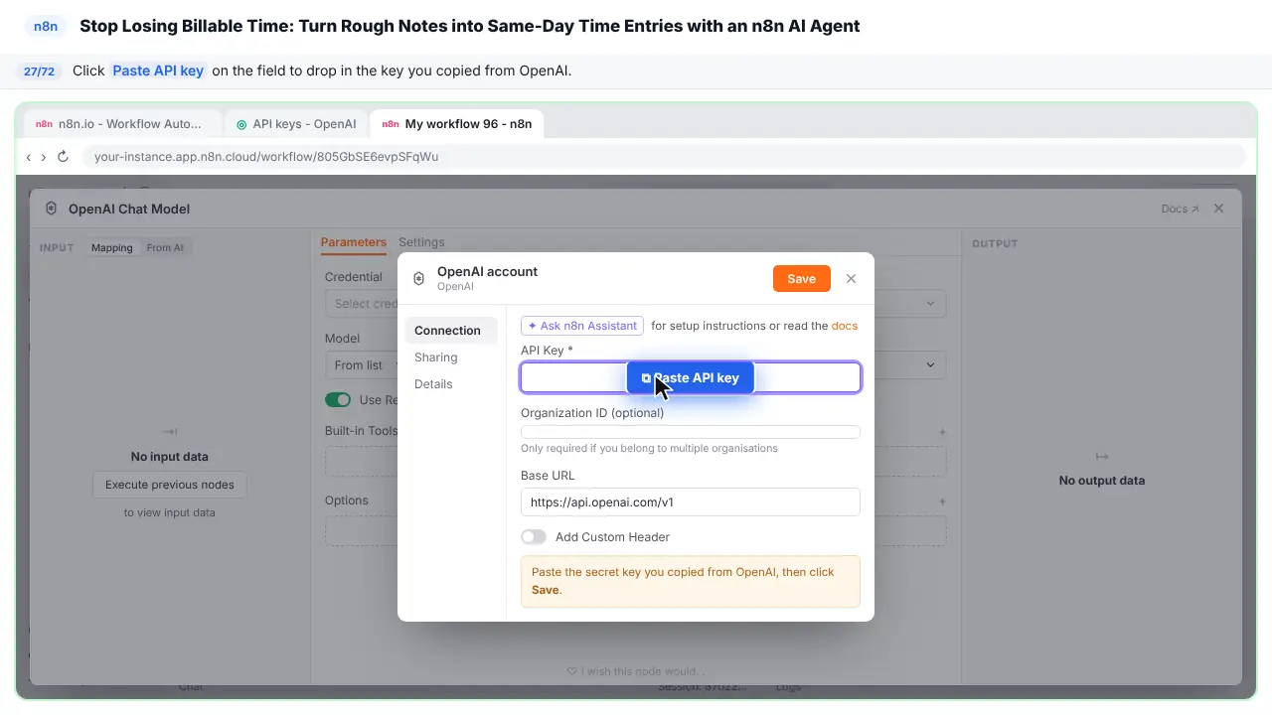This screenshot has width=1272, height=715.
Task: Click the browser back arrow
Action: [x=29, y=157]
